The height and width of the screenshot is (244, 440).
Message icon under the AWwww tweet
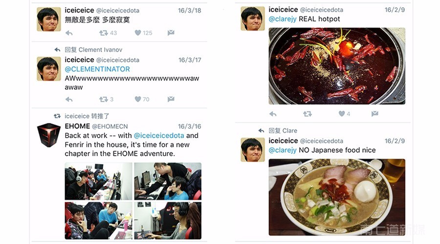pyautogui.click(x=171, y=99)
